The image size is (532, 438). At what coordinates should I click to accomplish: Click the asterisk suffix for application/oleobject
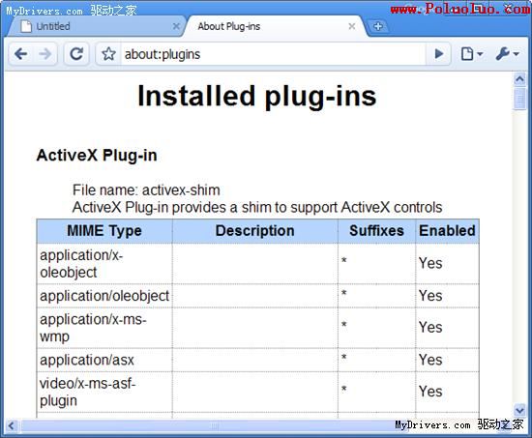pyautogui.click(x=343, y=293)
